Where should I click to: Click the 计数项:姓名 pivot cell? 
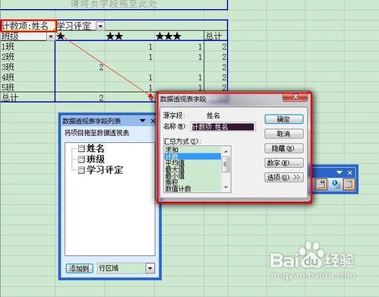[28, 26]
